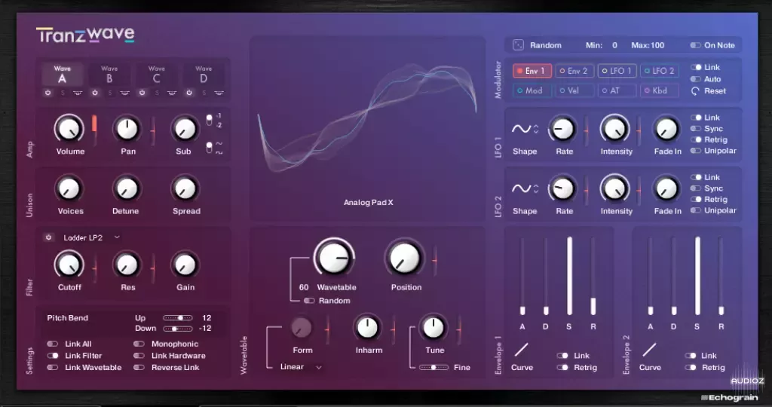Click the modulator Reset arrow icon
This screenshot has height=407, width=772.
pos(695,91)
